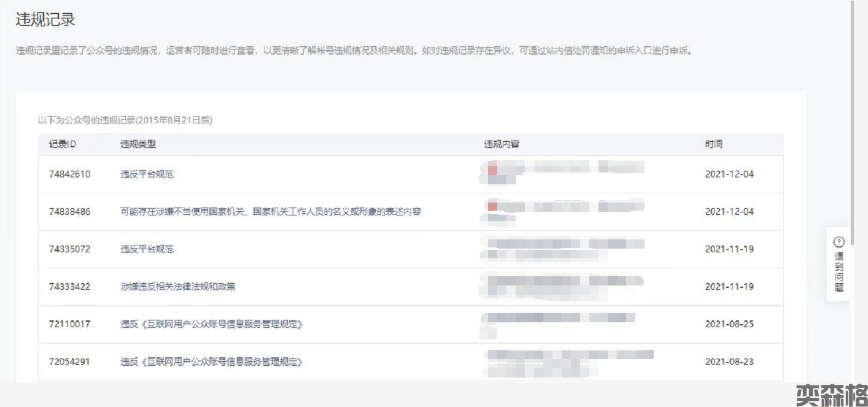Viewport: 868px width, 407px height.
Task: Open blurred violation content for record 74333422
Action: (x=562, y=286)
